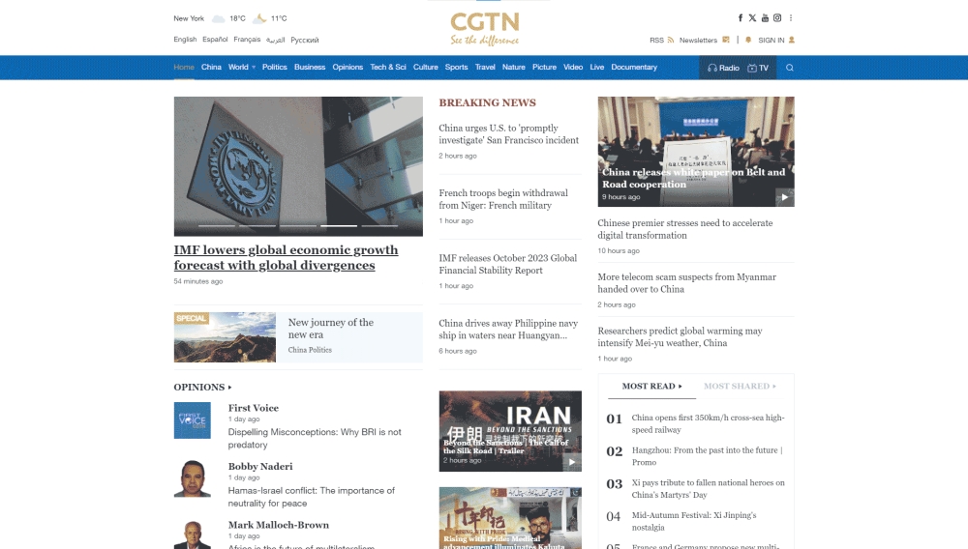Click the RSS feed icon
Image resolution: width=968 pixels, height=549 pixels.
671,40
